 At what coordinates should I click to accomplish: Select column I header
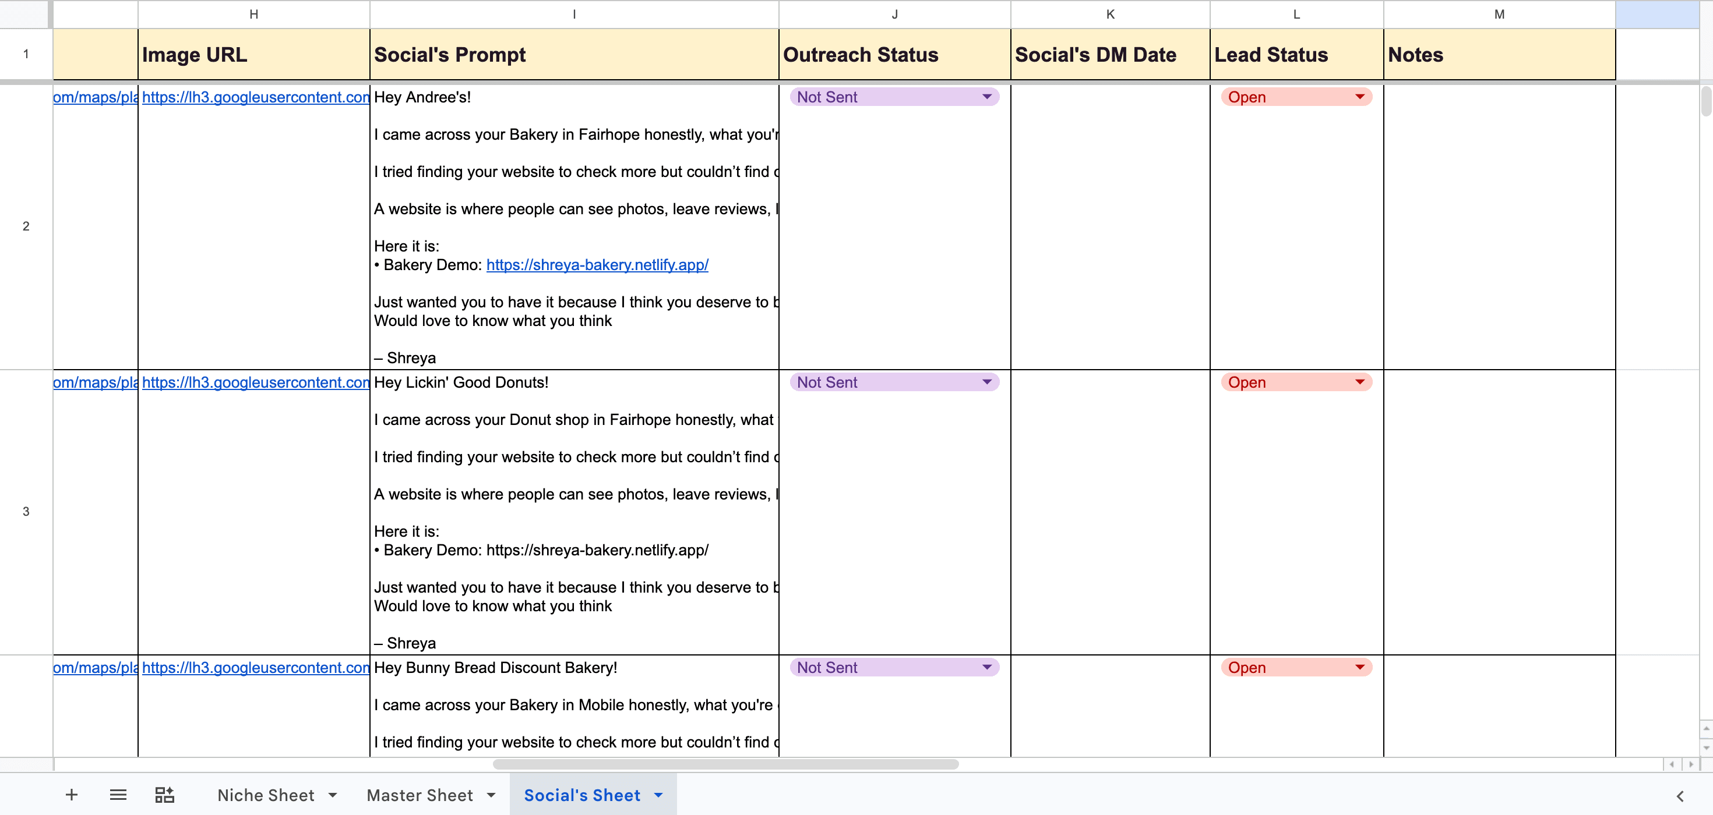coord(574,14)
